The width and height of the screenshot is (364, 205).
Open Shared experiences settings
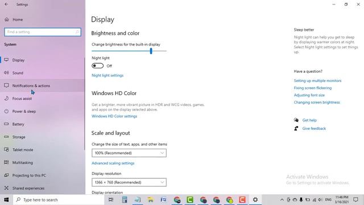tap(42, 188)
